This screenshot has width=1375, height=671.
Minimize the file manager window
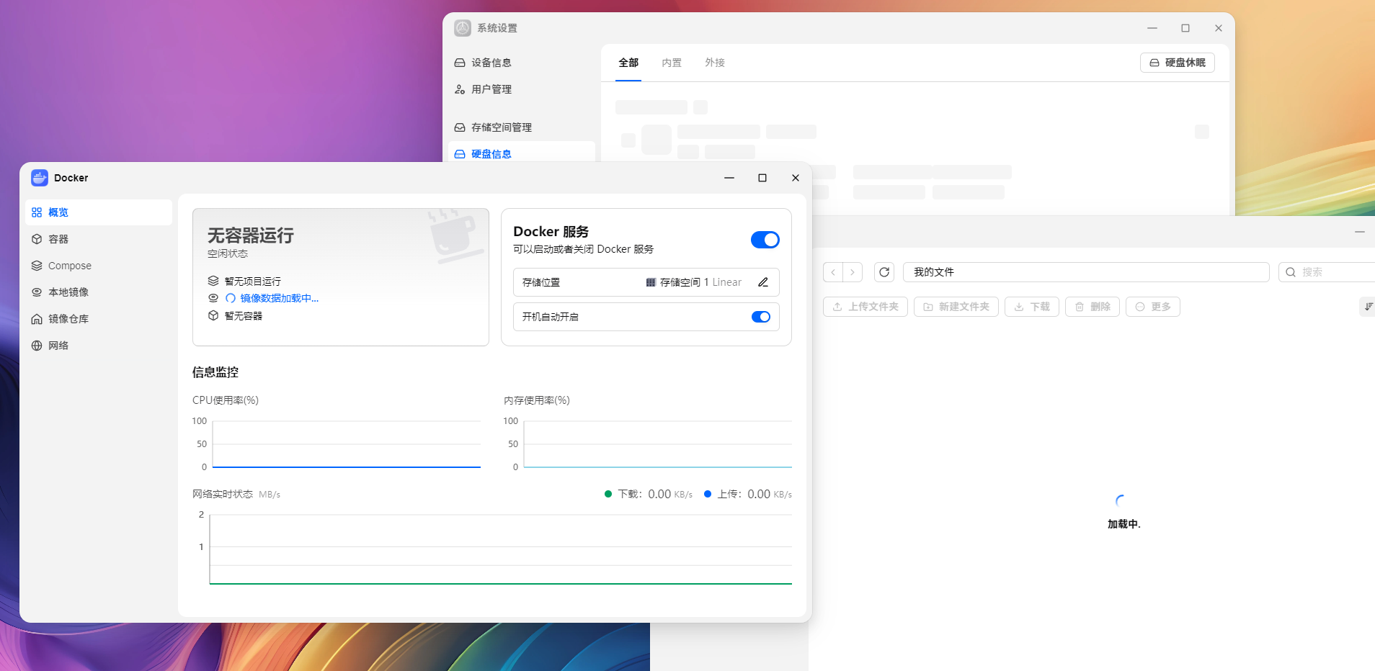pyautogui.click(x=1360, y=232)
